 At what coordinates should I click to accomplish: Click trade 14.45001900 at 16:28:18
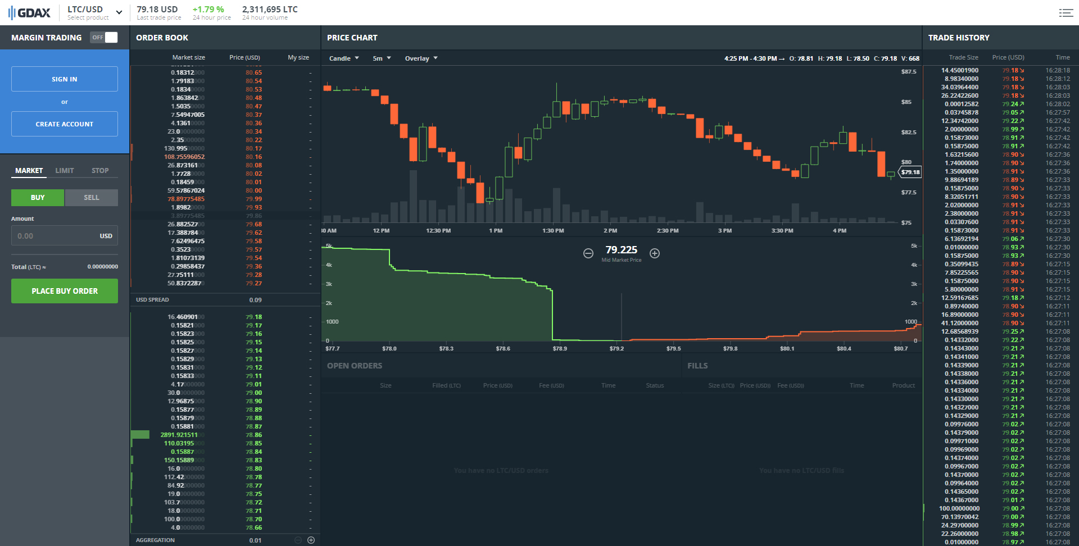[1000, 70]
